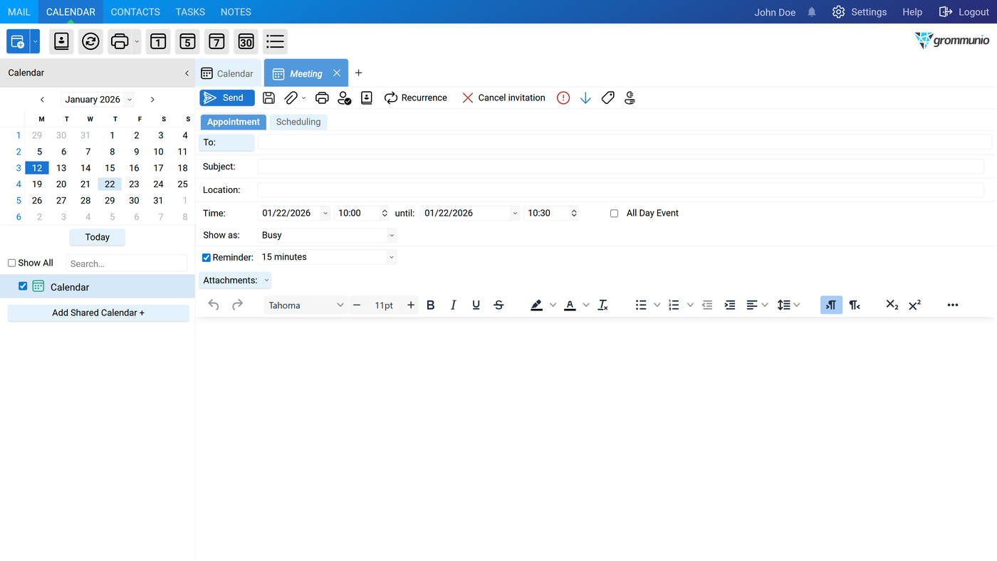
Task: Switch to 30-day month view
Action: click(246, 41)
